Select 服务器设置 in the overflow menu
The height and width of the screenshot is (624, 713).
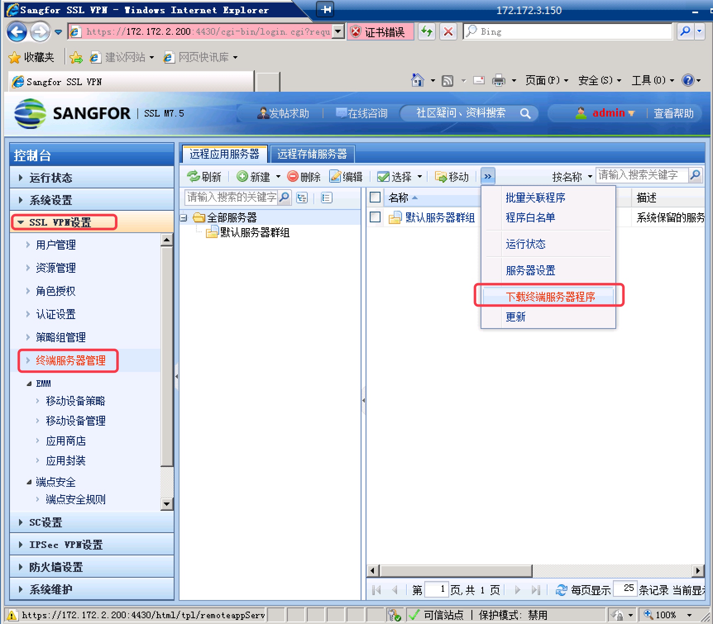pos(530,271)
